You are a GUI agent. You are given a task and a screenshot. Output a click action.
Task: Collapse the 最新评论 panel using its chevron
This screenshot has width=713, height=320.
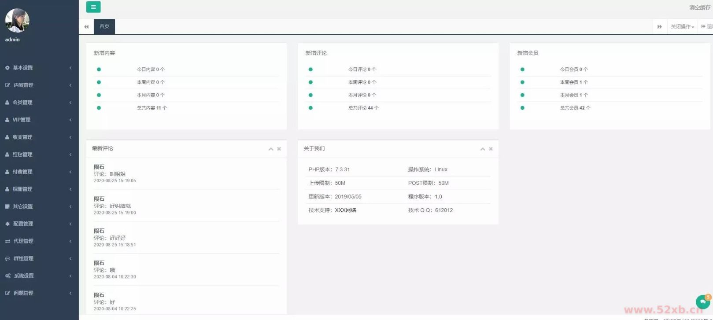pos(271,149)
